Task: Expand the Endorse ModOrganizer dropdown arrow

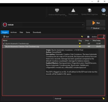Action: click(66, 16)
